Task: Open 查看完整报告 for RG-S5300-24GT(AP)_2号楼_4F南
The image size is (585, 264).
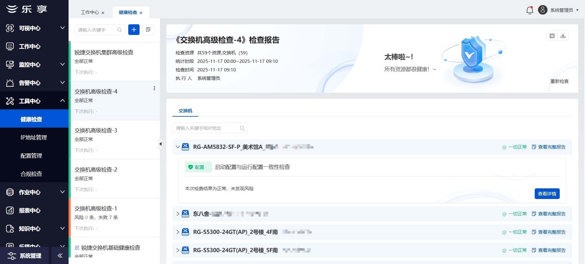Action: pyautogui.click(x=551, y=232)
